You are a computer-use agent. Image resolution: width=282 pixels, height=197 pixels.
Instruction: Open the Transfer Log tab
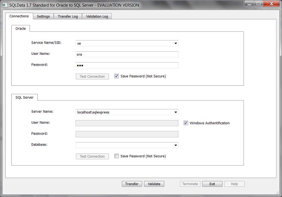[x=68, y=16]
